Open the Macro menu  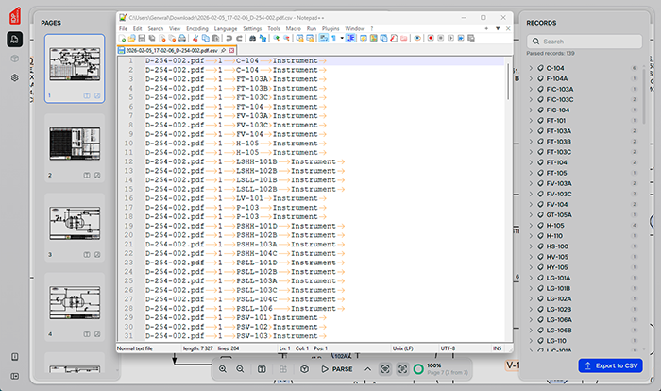click(x=293, y=28)
